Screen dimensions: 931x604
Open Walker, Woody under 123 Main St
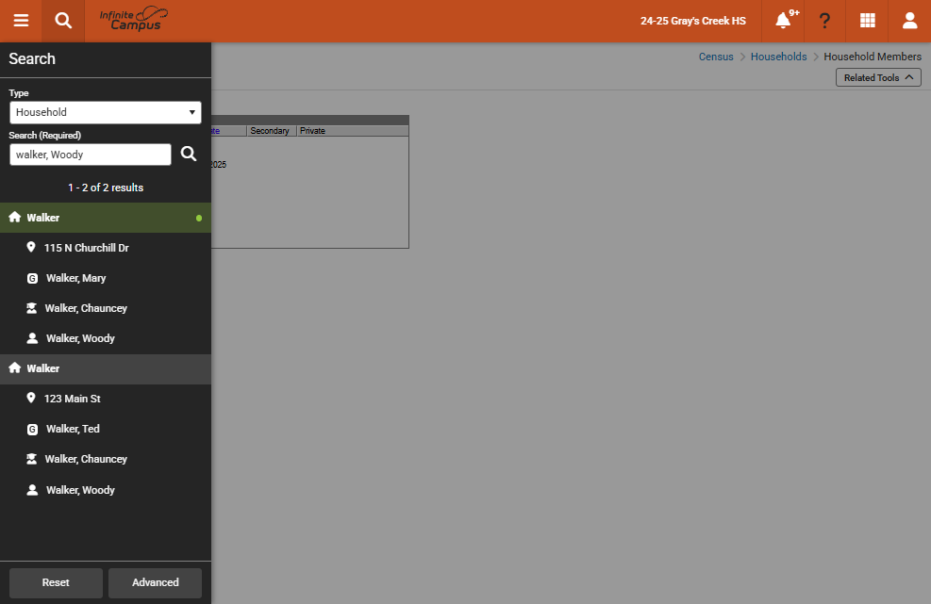click(80, 489)
